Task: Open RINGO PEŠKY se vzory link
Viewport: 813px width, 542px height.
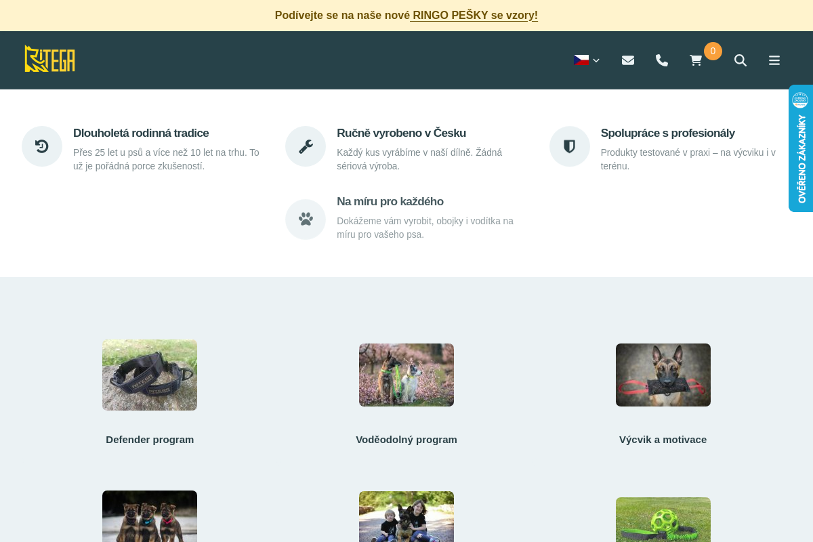Action: 475,15
